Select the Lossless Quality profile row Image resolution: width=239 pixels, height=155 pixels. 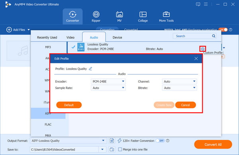point(144,47)
